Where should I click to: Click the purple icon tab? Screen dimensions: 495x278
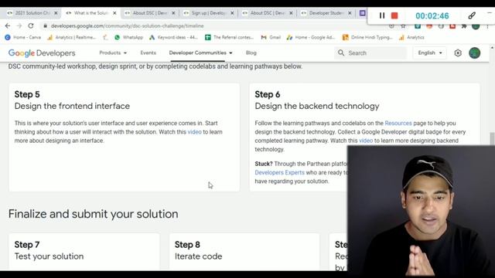363,13
